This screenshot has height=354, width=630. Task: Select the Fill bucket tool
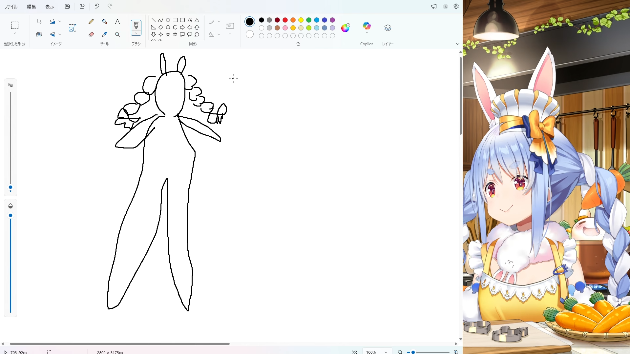pyautogui.click(x=104, y=22)
